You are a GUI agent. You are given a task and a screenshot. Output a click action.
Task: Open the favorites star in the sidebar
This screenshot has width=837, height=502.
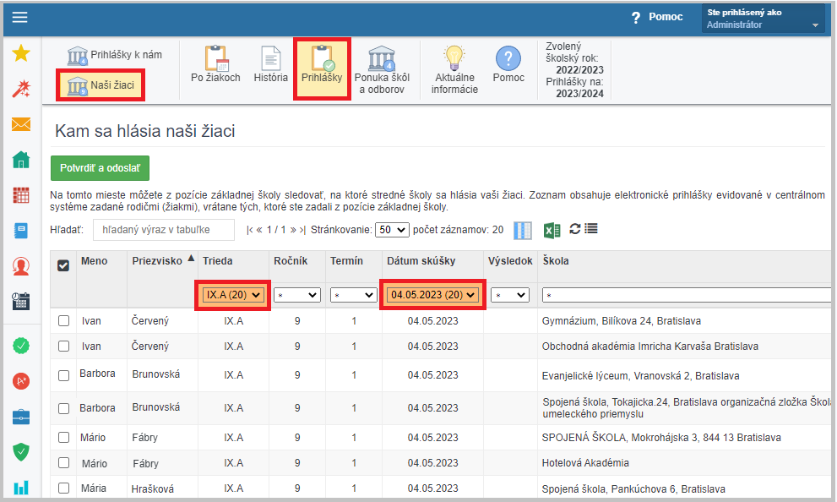[21, 53]
